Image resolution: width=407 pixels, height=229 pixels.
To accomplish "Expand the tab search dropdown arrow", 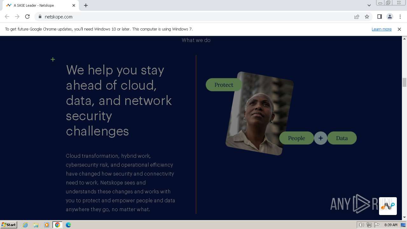I will pyautogui.click(x=369, y=5).
